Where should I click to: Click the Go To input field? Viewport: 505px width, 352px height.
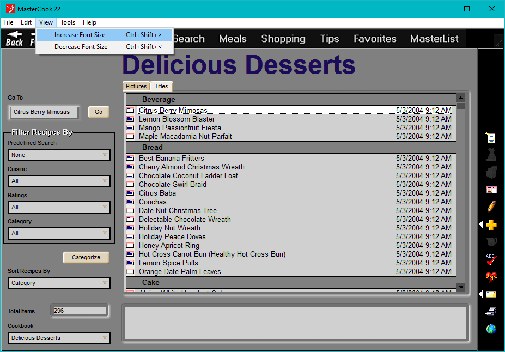pos(44,112)
